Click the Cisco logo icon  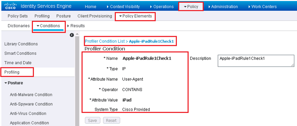pyautogui.click(x=10, y=6)
